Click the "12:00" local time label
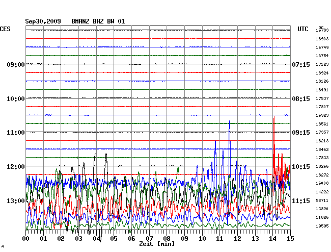331x252 pixels. tap(16, 167)
